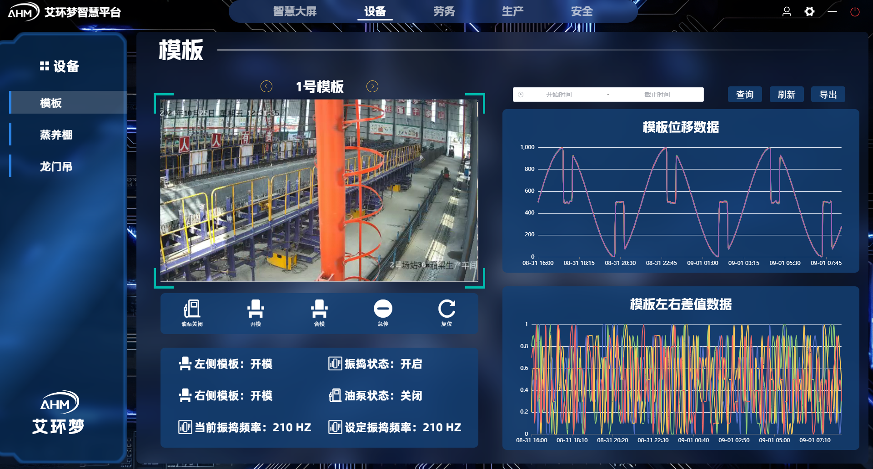Select 蒸养棚 in the sidebar
Viewport: 873px width, 469px height.
coord(68,135)
